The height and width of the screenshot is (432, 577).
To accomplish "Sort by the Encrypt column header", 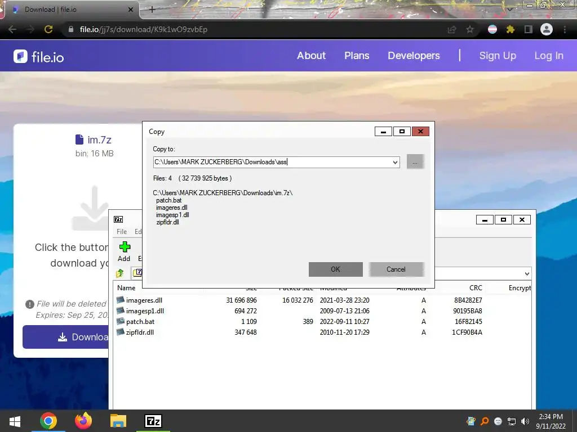I will point(520,288).
